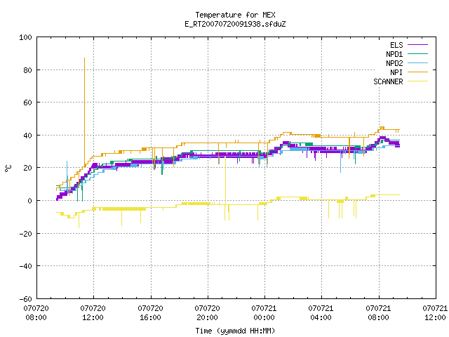Click the y-axis label 80
449x337 pixels.
point(27,70)
